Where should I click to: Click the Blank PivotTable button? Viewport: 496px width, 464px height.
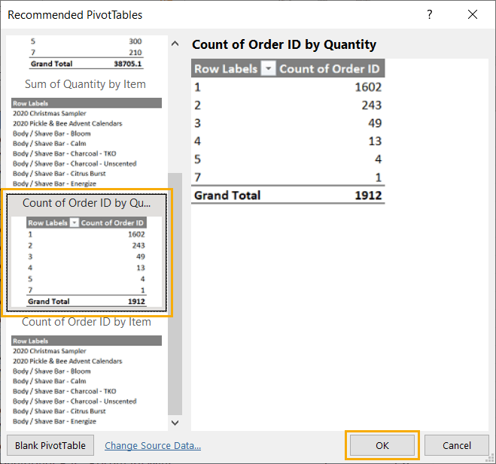click(x=50, y=445)
